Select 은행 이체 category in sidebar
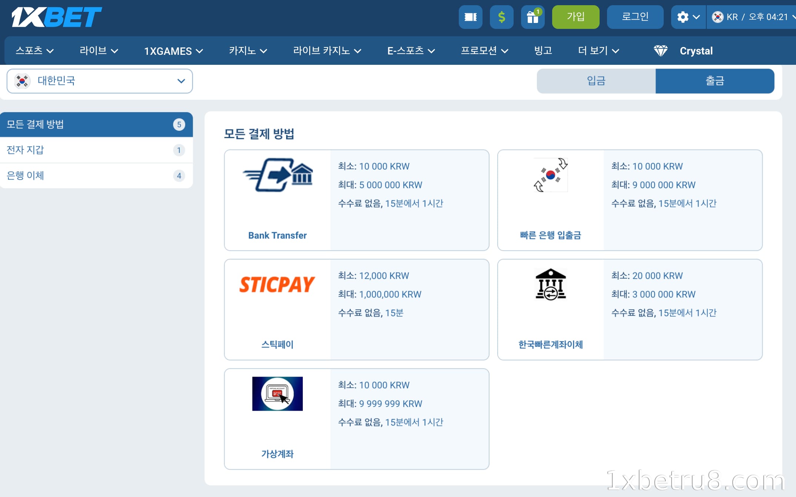 [x=96, y=176]
